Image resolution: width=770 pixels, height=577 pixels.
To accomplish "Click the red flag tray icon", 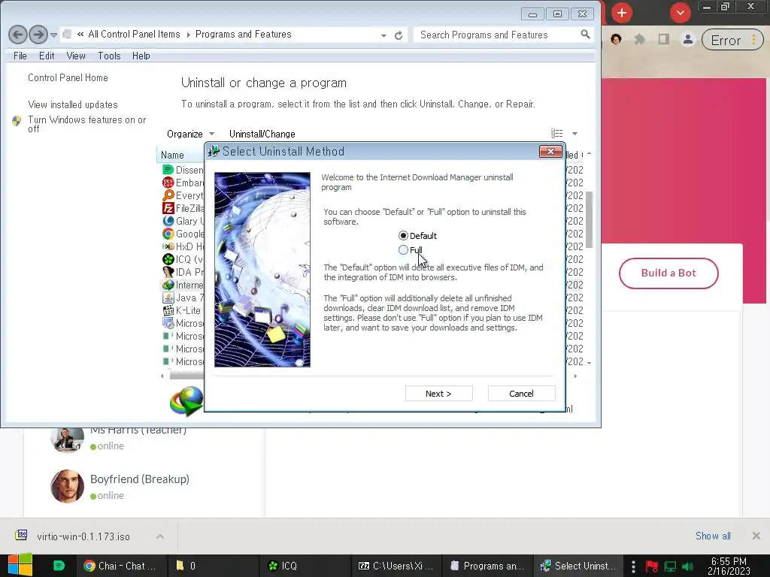I will tap(652, 566).
